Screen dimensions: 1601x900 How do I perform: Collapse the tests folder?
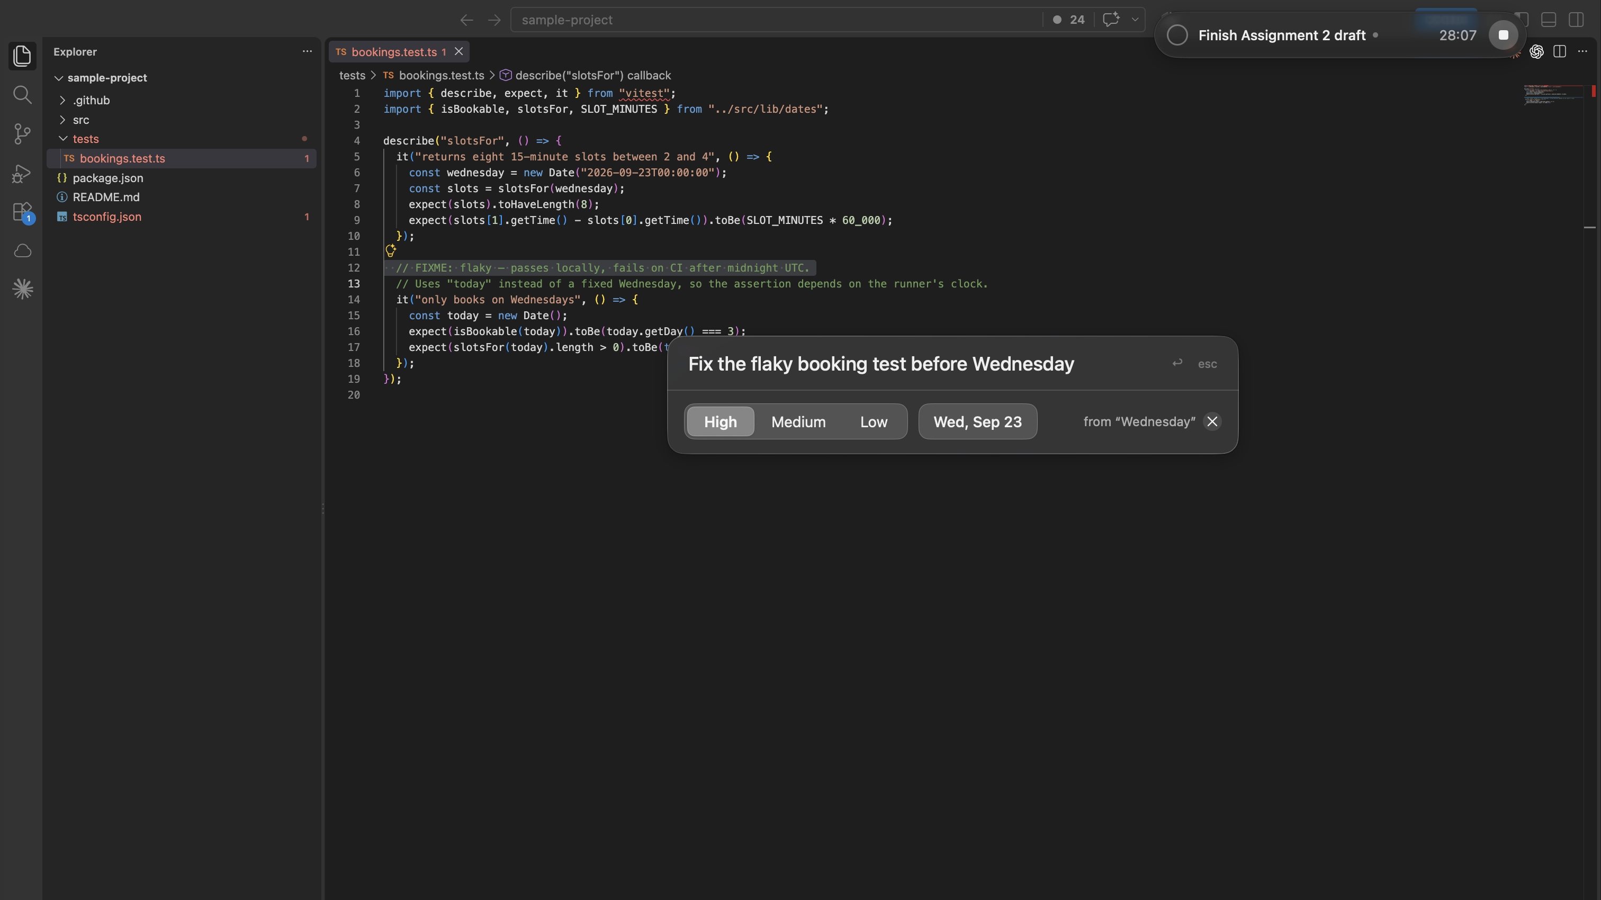pyautogui.click(x=62, y=139)
